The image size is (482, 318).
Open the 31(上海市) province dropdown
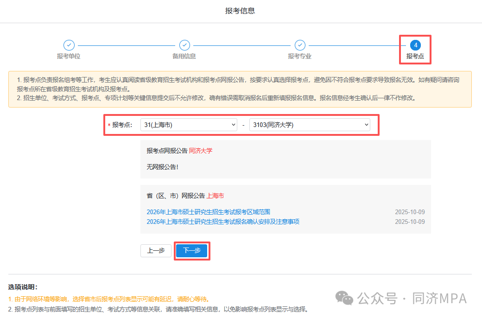point(189,125)
